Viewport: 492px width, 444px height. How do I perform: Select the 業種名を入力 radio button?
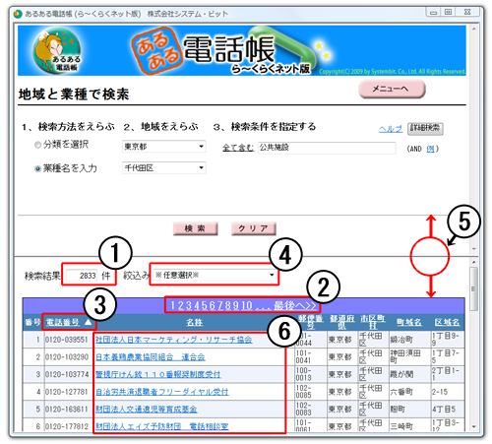point(37,168)
